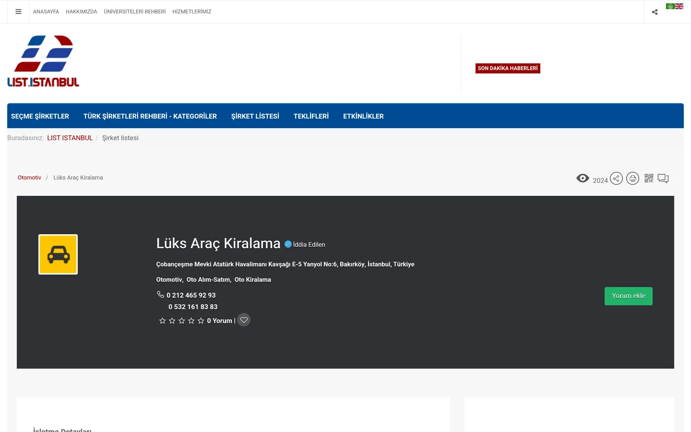Click the Otomotiv breadcrumb link
The height and width of the screenshot is (432, 691).
(29, 178)
